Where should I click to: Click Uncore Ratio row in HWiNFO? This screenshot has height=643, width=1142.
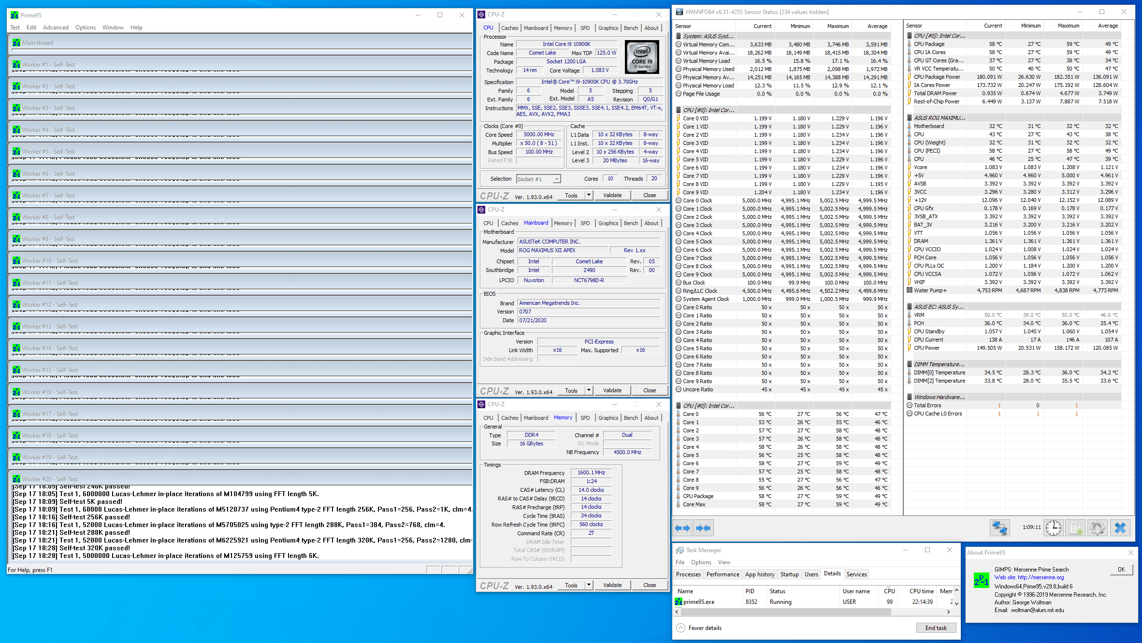click(x=782, y=389)
